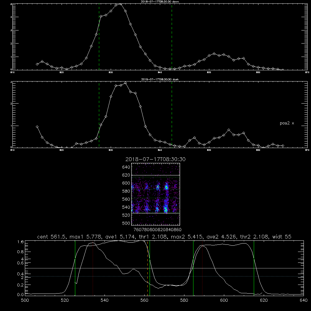Click the green dashed line near 828 in dawn plot
The image size is (311, 311).
(x=99, y=37)
